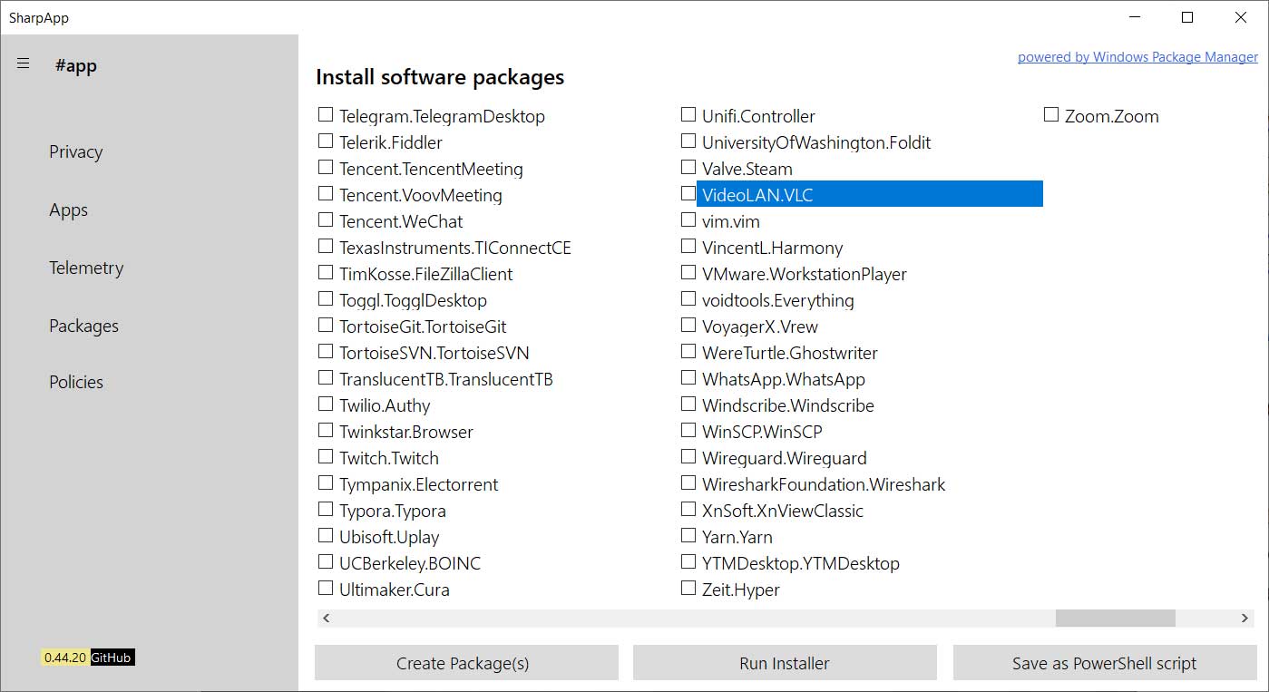Click the Windscribe.Windscribe label text
The image size is (1269, 692).
(788, 405)
